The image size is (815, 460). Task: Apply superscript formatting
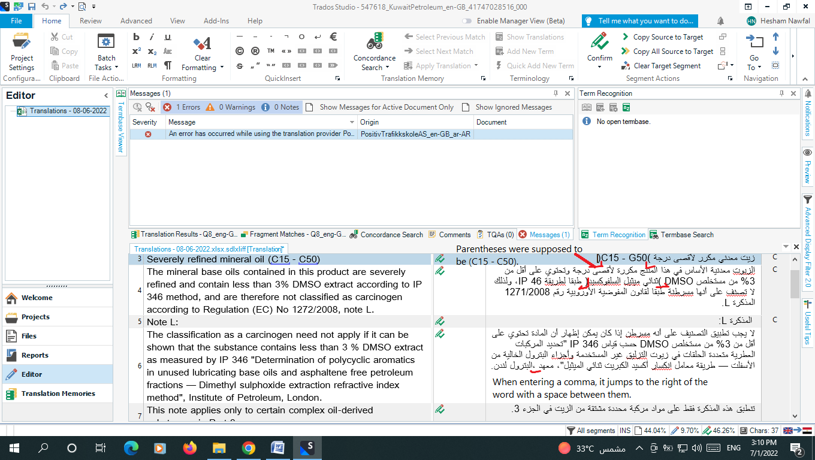[x=136, y=51]
